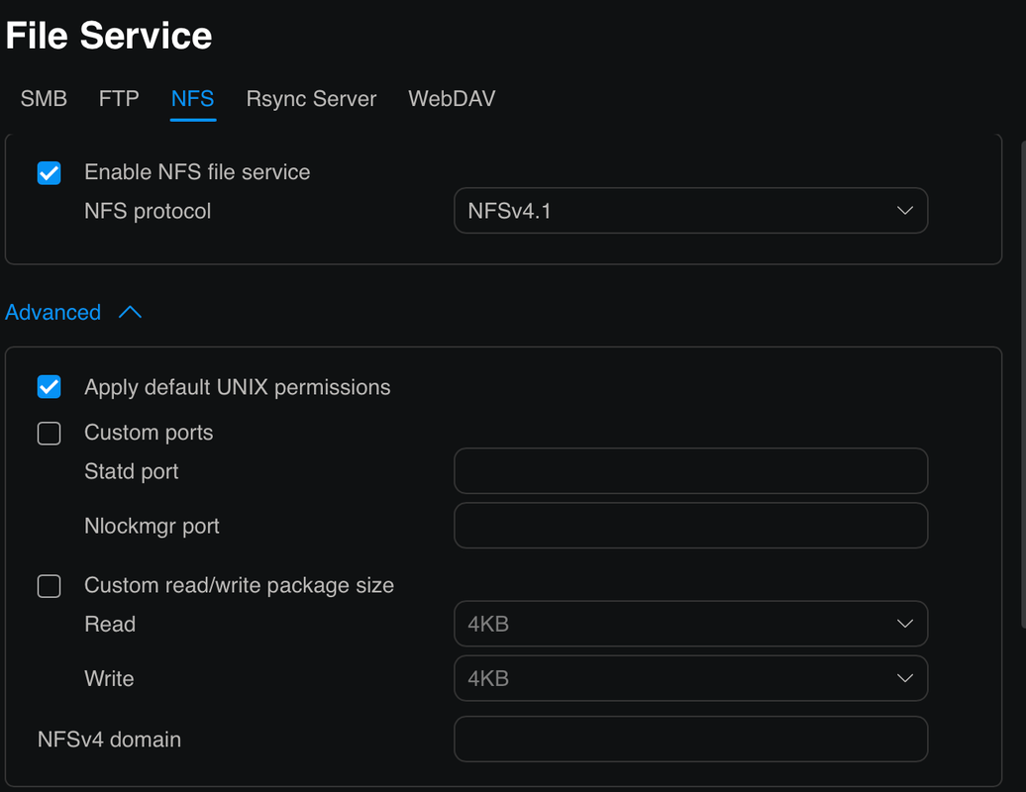
Task: Open the FTP tab
Action: (119, 99)
